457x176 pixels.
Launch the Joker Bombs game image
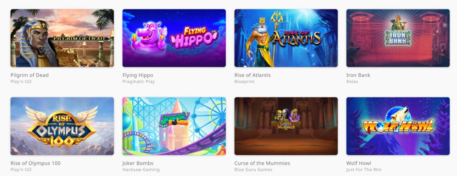(174, 126)
